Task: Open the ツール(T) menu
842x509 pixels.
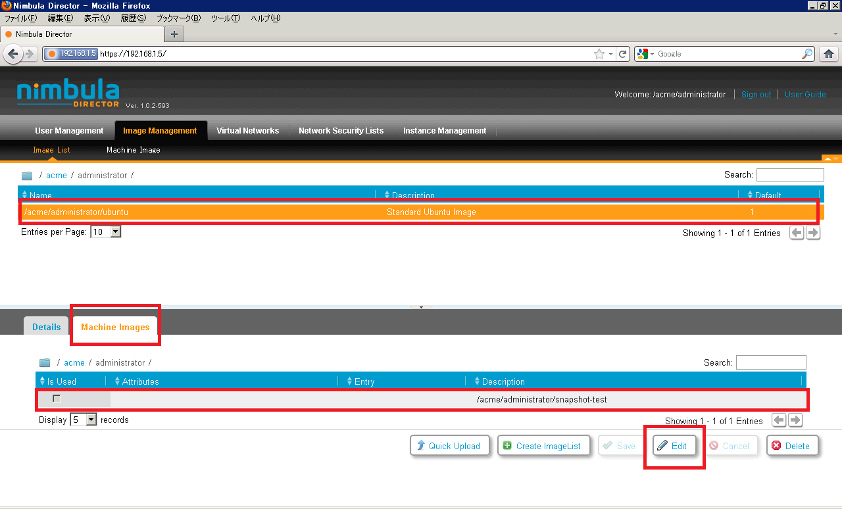Action: coord(226,18)
